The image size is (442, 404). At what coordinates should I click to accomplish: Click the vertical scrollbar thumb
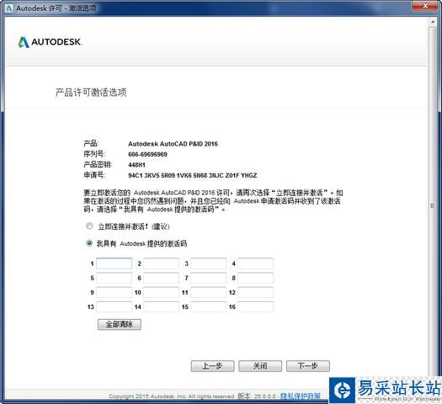pyautogui.click(x=433, y=205)
